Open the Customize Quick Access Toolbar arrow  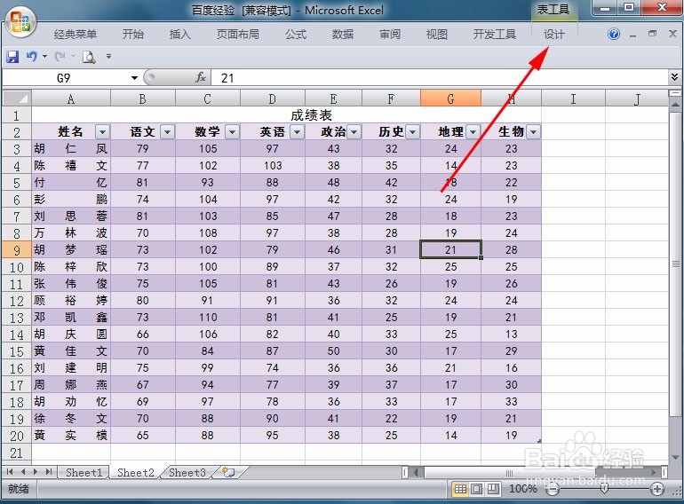[108, 56]
